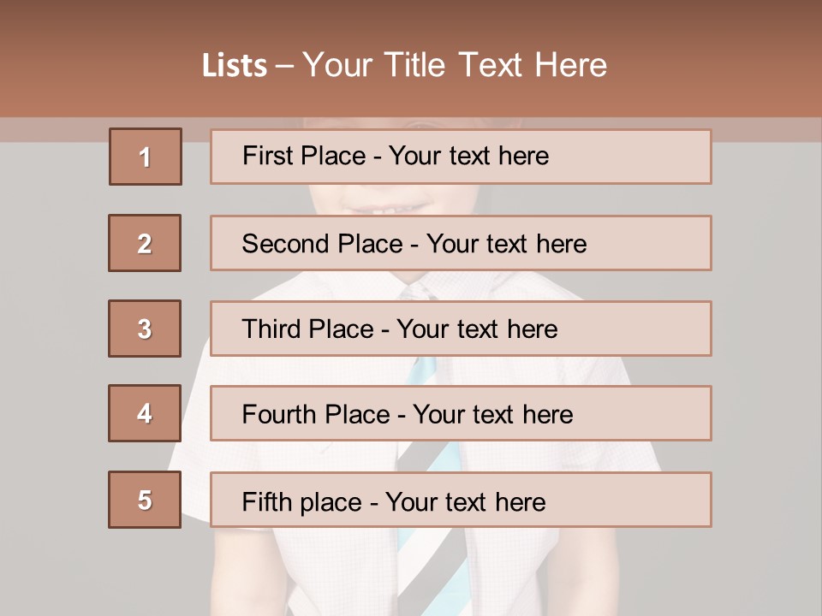This screenshot has width=822, height=616.
Task: Click the number 5 box
Action: [x=145, y=500]
